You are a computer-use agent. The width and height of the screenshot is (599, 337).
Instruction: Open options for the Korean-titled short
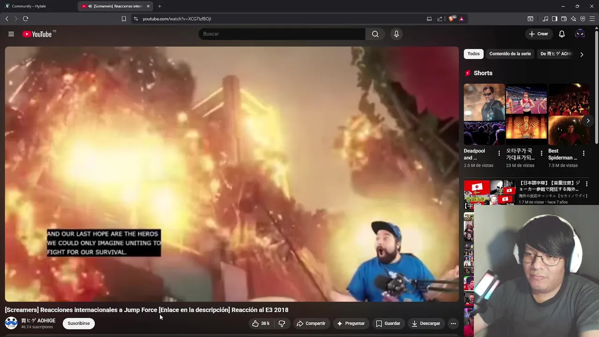[541, 154]
